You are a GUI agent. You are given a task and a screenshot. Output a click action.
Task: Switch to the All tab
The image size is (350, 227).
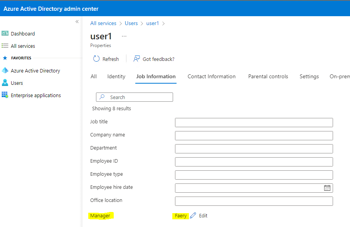(94, 76)
